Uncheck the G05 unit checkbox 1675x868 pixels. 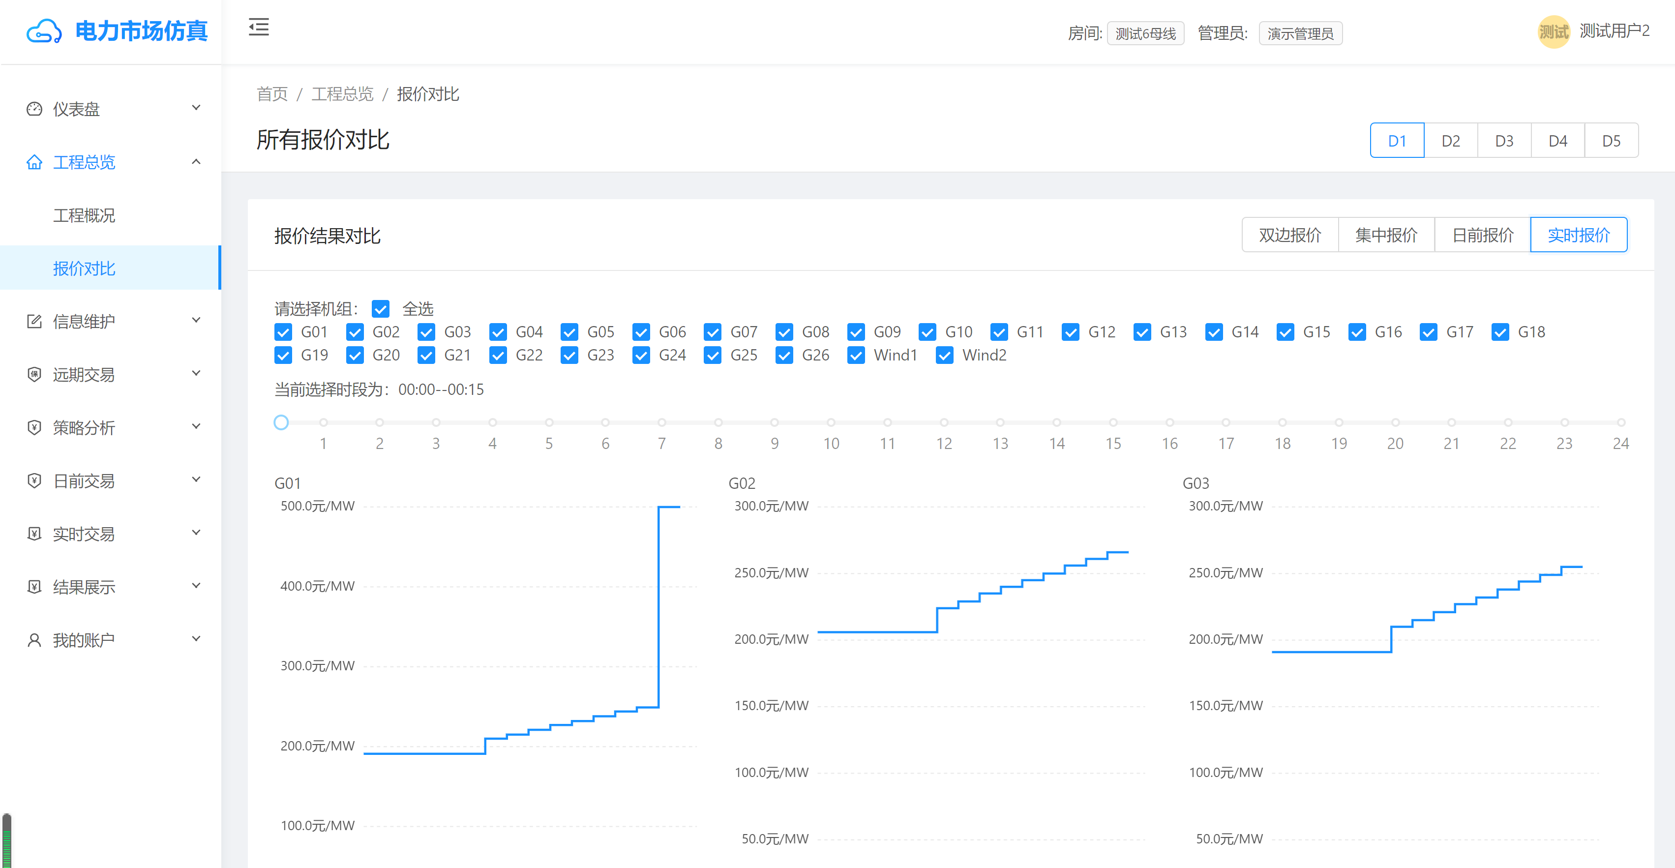(569, 332)
